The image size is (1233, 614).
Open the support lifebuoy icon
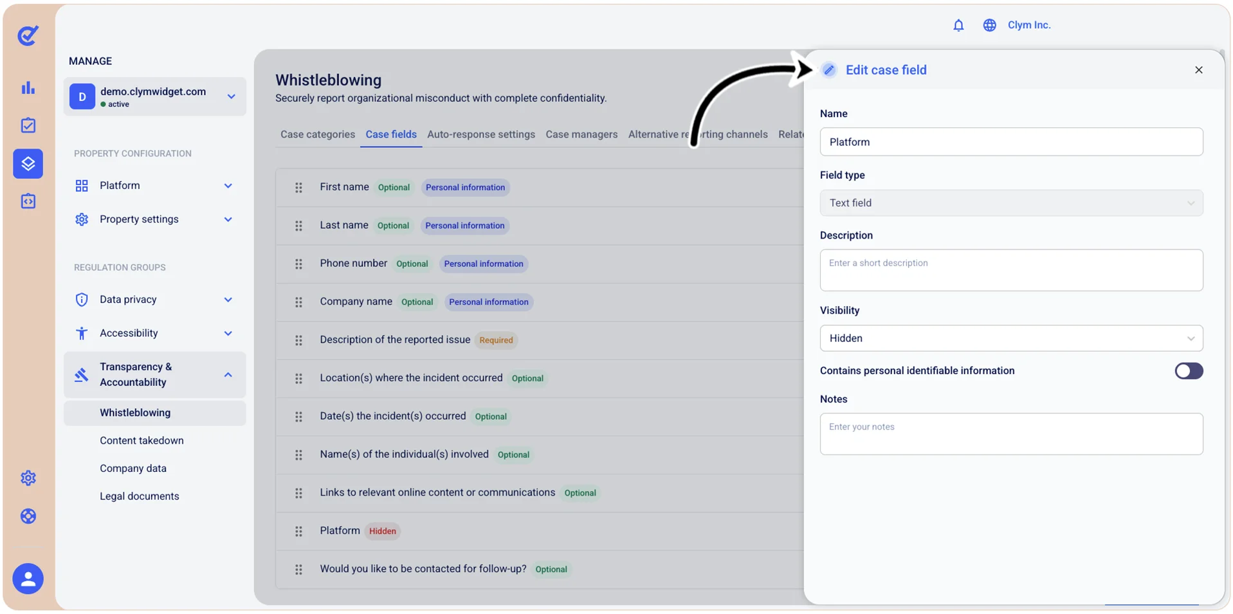pyautogui.click(x=28, y=516)
